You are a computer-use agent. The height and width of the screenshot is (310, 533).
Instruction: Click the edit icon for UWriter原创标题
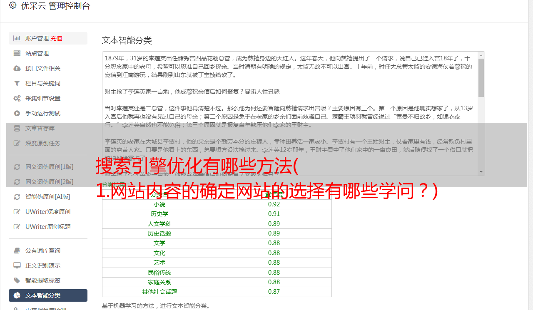coord(17,227)
